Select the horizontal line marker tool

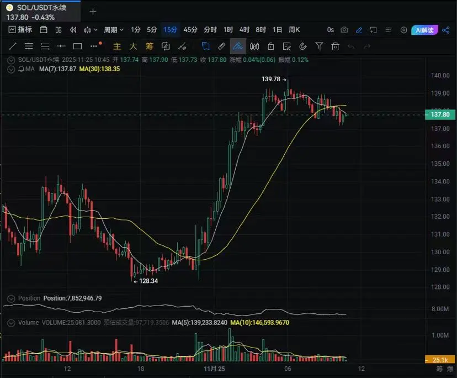61,46
